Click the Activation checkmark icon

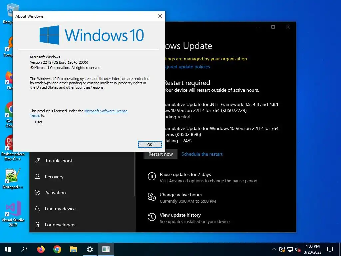pyautogui.click(x=37, y=192)
